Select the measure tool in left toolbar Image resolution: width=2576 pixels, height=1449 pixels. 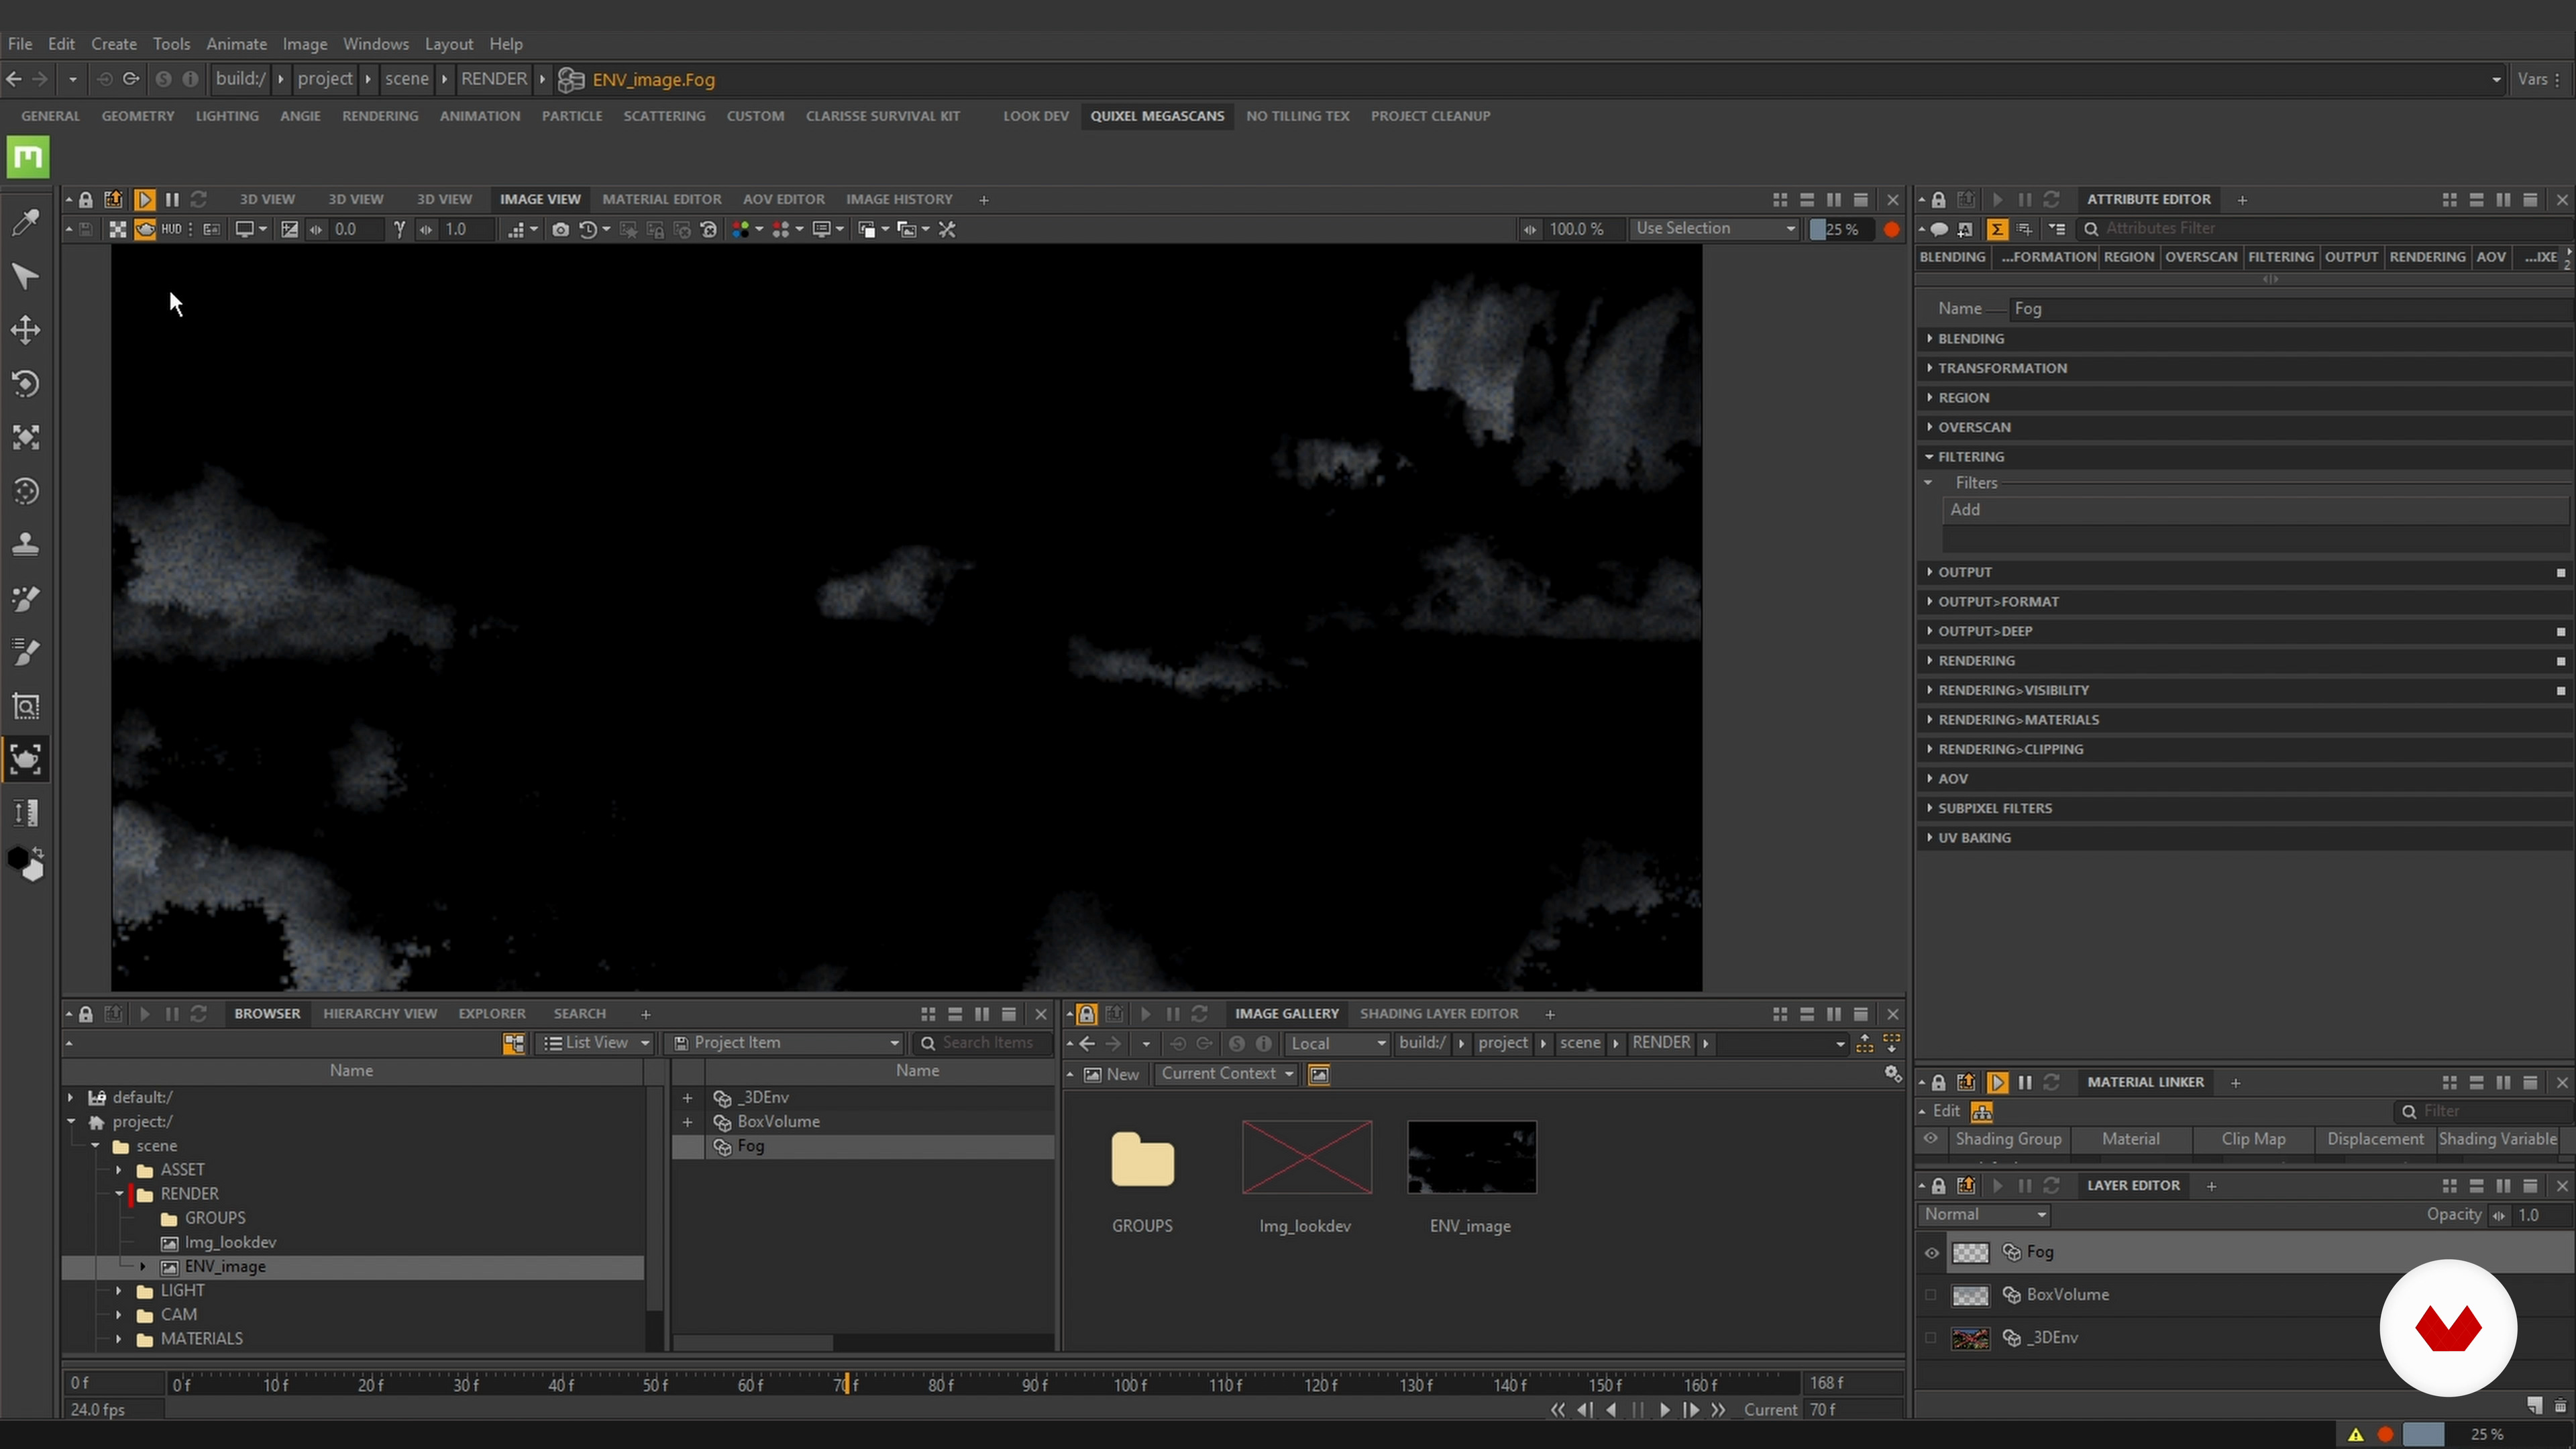coord(25,813)
